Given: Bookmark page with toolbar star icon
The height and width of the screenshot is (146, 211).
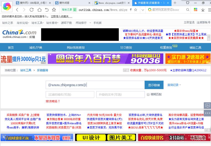Looking at the screenshot, I should 54,10.
